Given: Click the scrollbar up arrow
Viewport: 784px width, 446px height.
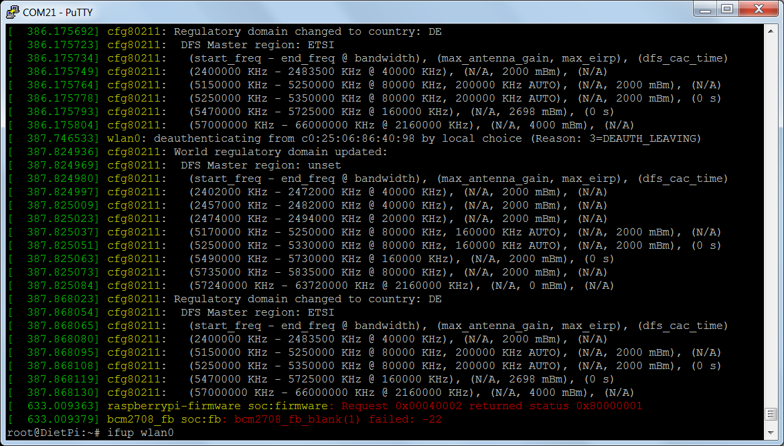Looking at the screenshot, I should (x=770, y=31).
